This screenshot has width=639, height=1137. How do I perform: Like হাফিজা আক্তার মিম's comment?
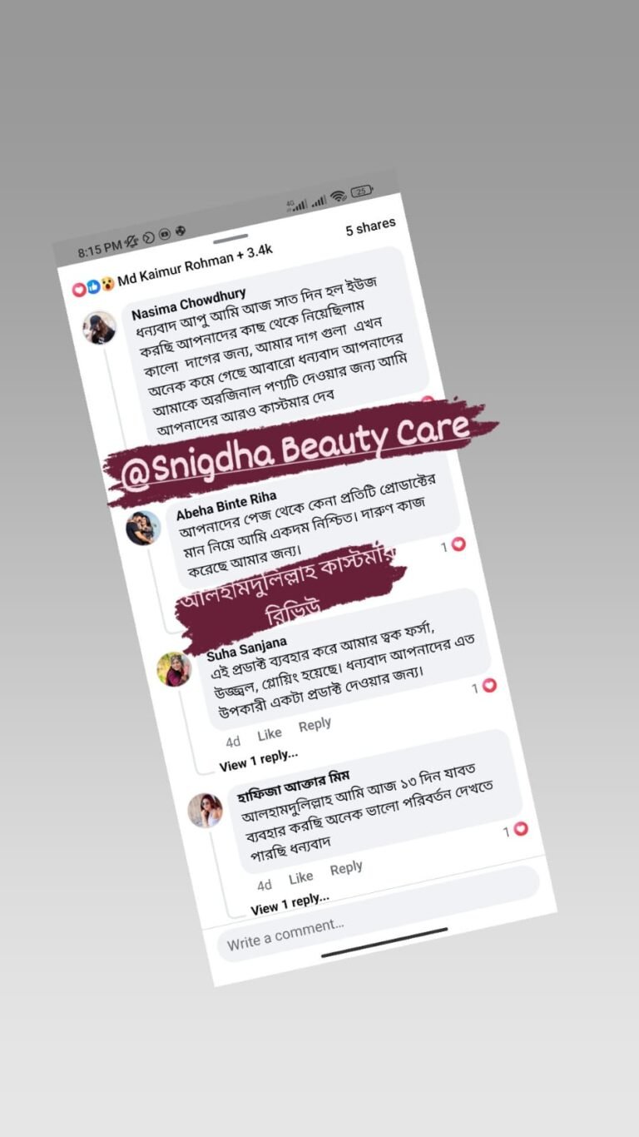(x=300, y=877)
